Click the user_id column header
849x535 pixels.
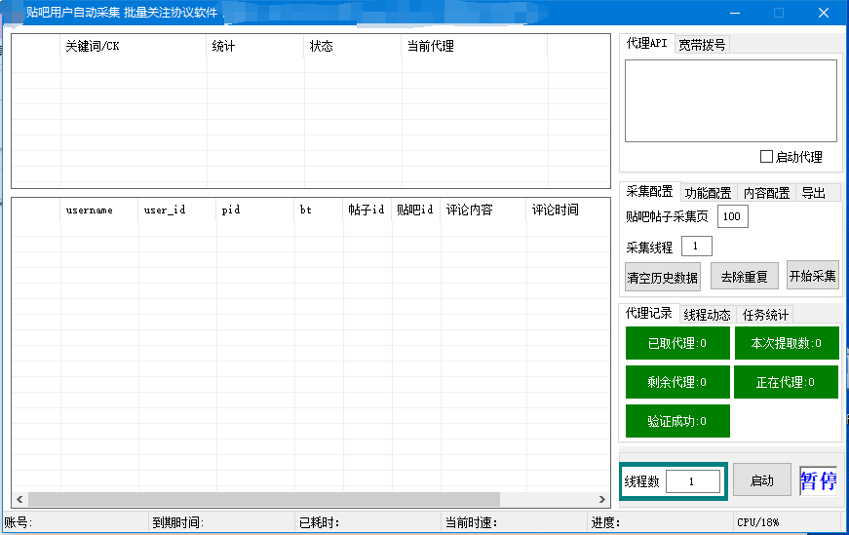(x=177, y=210)
